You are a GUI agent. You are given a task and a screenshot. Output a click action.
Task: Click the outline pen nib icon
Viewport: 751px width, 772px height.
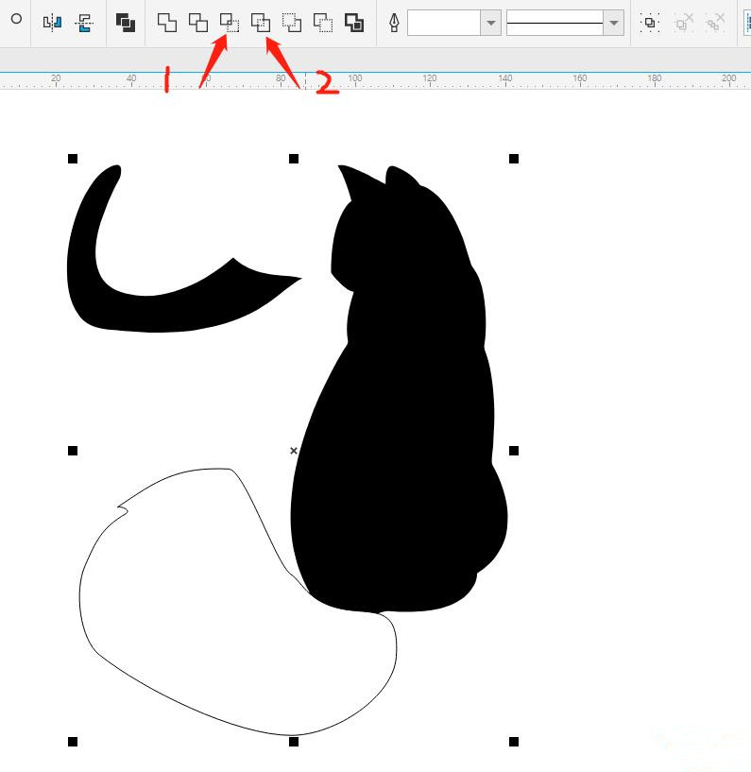pyautogui.click(x=394, y=23)
